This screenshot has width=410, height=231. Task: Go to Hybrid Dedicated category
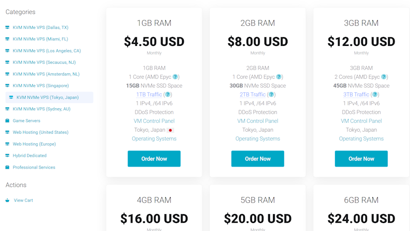pos(30,156)
